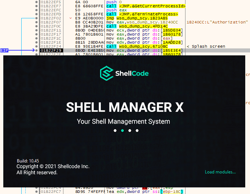This screenshot has height=194, width=250.
Task: Select the highlighted address 01B22F29
Action: pos(51,50)
